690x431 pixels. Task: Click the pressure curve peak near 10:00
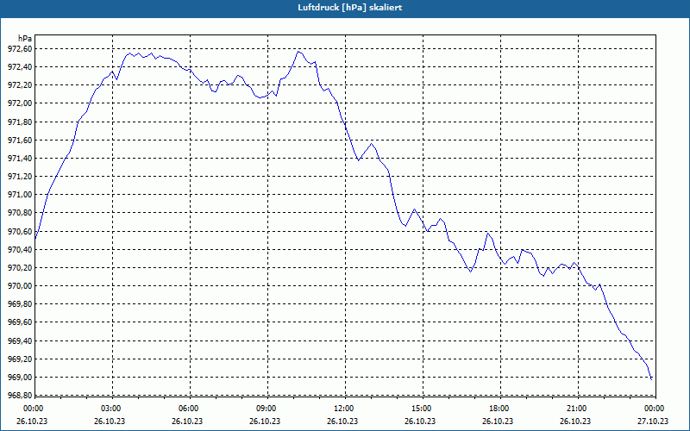[298, 52]
